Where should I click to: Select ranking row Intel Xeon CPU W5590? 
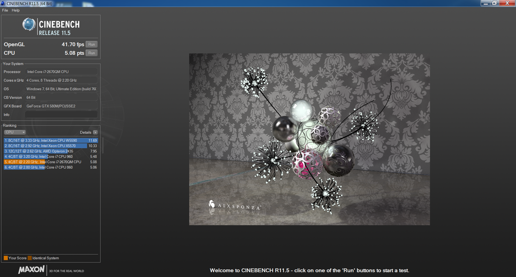51,140
